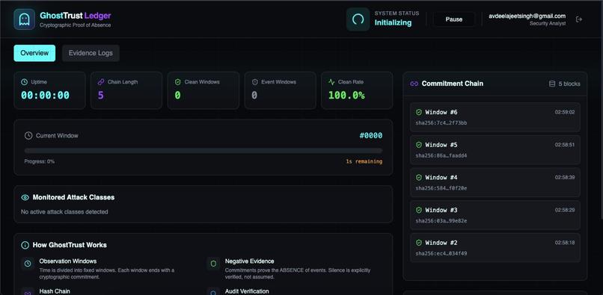Click the Uptime value 00:00:00

46,96
